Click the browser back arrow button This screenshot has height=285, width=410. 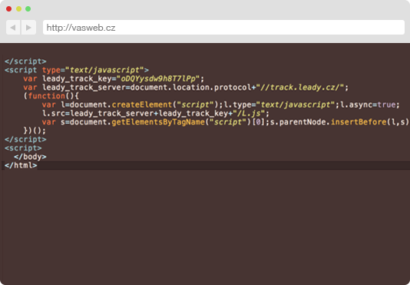click(x=13, y=27)
